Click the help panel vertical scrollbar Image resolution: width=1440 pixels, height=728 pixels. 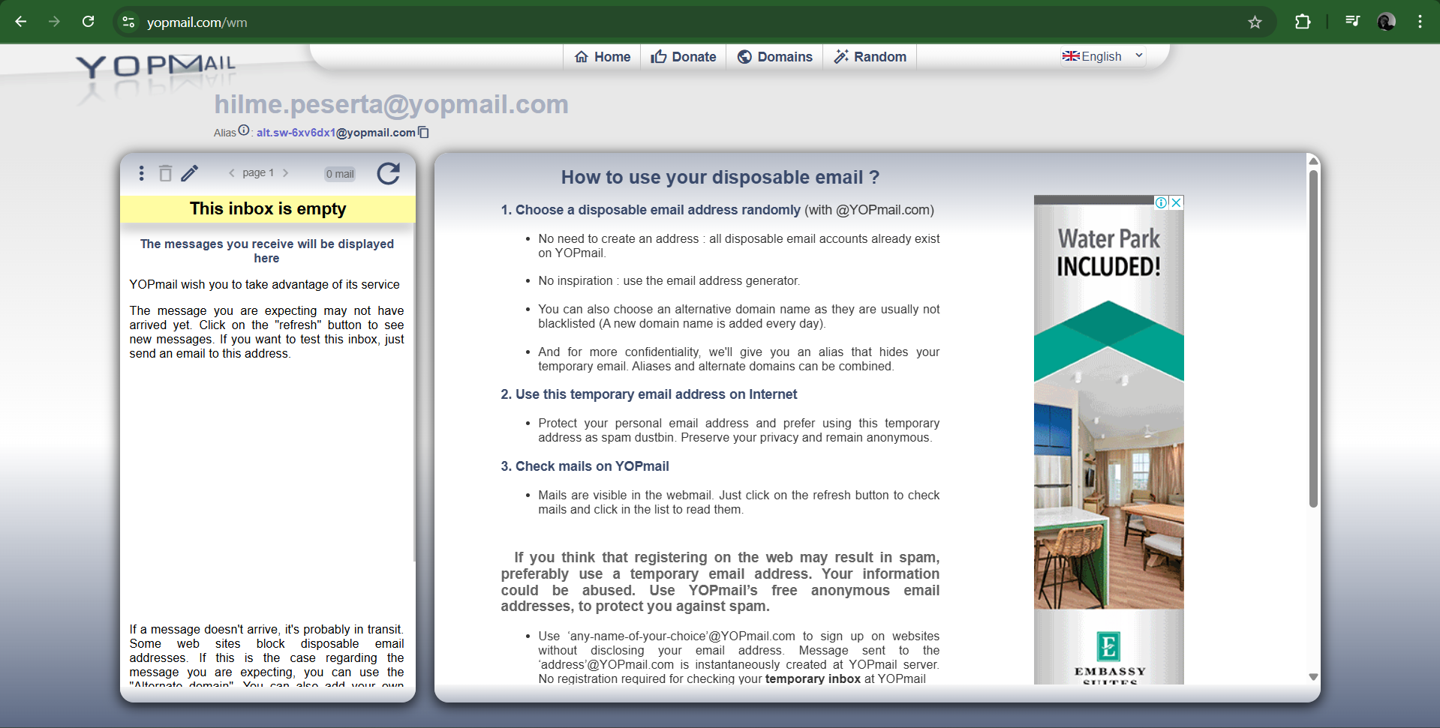coord(1313,337)
